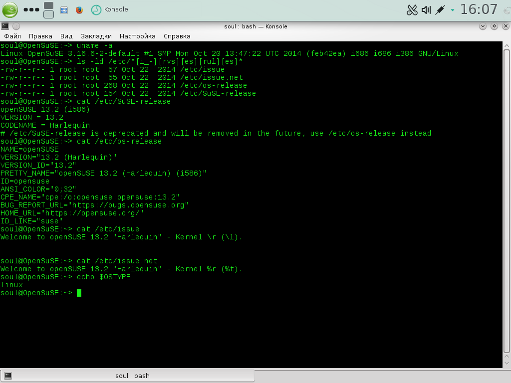Click the green cursor at the last prompt

pyautogui.click(x=79, y=293)
